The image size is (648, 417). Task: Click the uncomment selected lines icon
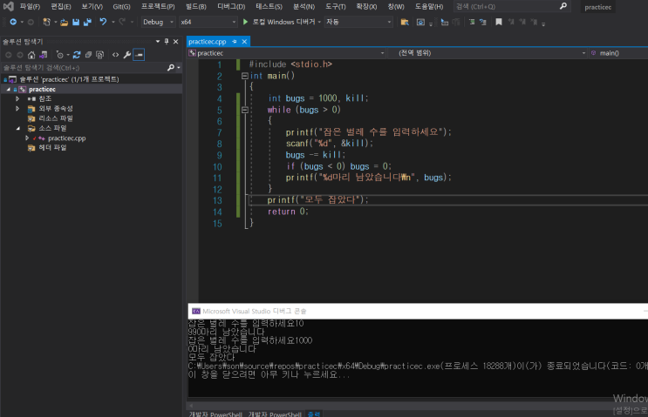(482, 22)
